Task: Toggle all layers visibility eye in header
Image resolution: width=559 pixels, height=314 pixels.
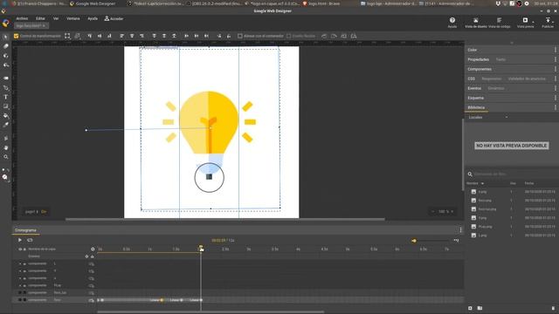Action: [x=20, y=249]
